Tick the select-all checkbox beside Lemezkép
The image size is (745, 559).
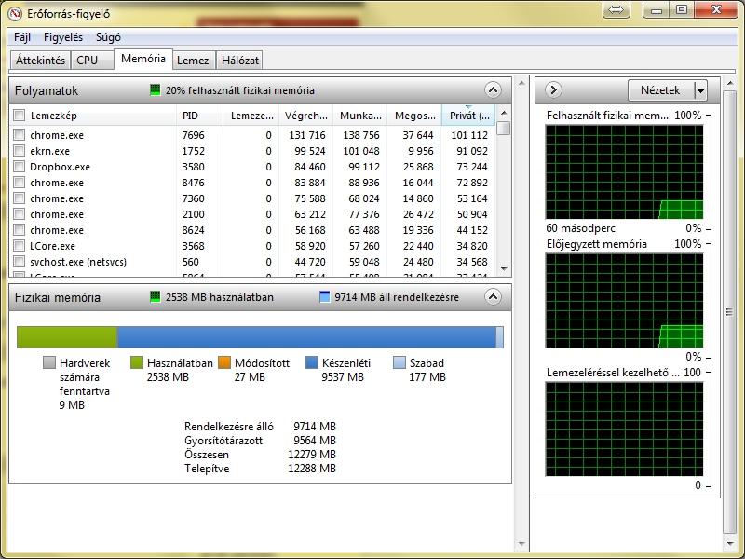pyautogui.click(x=19, y=115)
